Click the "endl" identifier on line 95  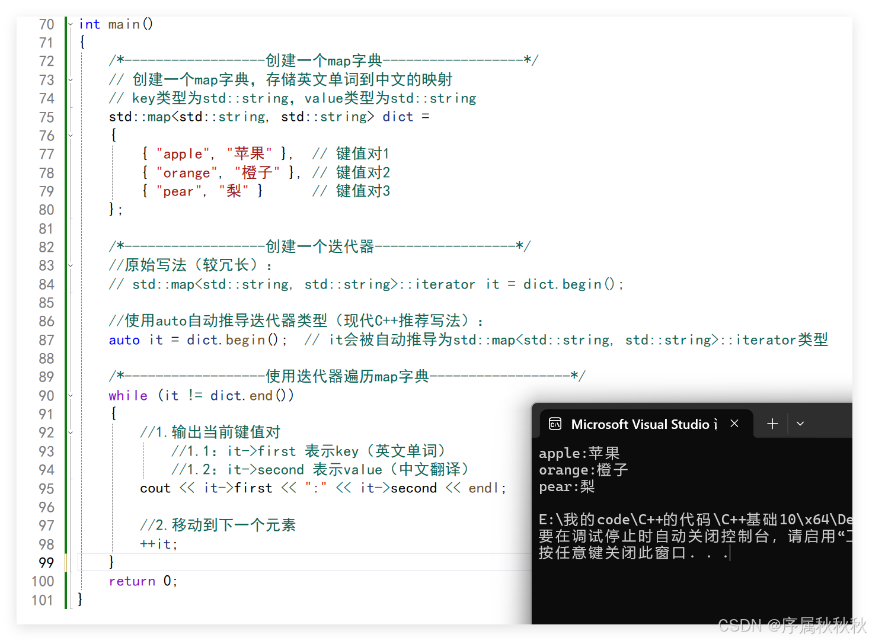(x=484, y=488)
